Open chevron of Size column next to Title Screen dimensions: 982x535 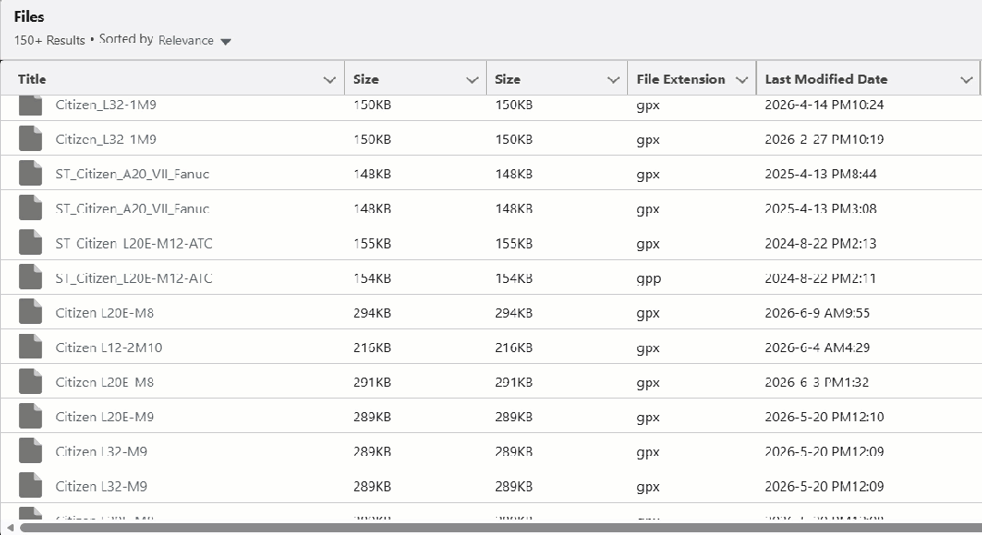472,79
